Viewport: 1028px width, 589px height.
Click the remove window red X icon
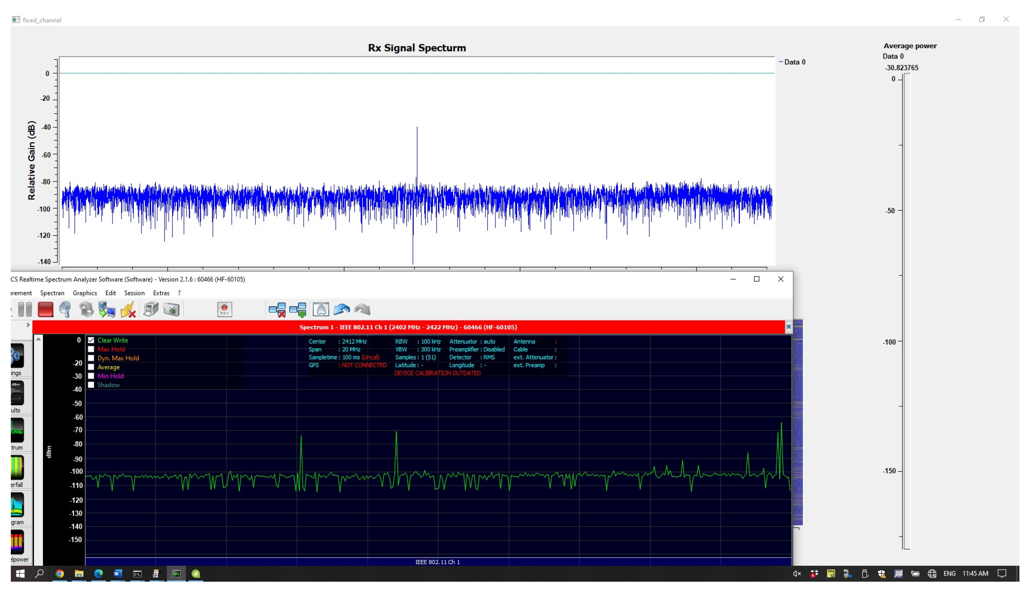(x=277, y=310)
